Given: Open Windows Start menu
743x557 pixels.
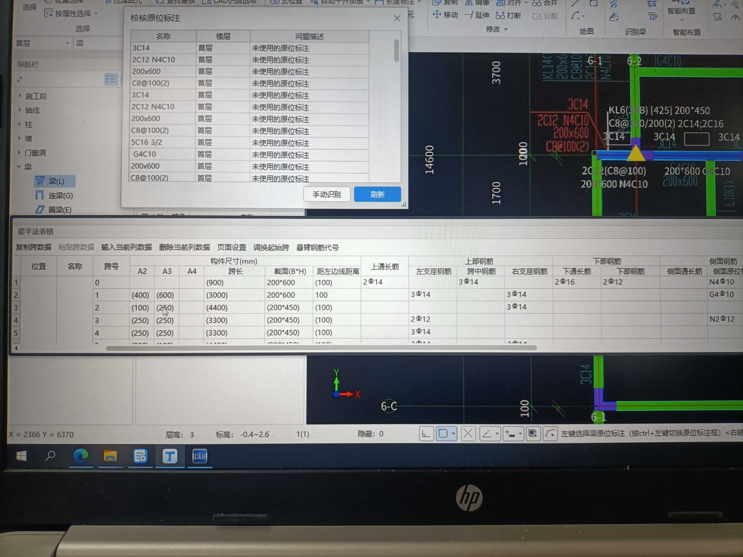Looking at the screenshot, I should tap(22, 456).
